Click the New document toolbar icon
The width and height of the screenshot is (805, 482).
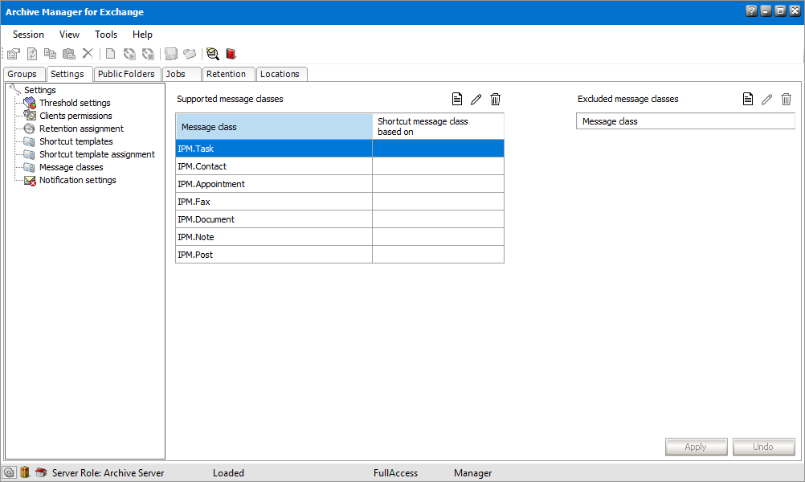pyautogui.click(x=110, y=53)
